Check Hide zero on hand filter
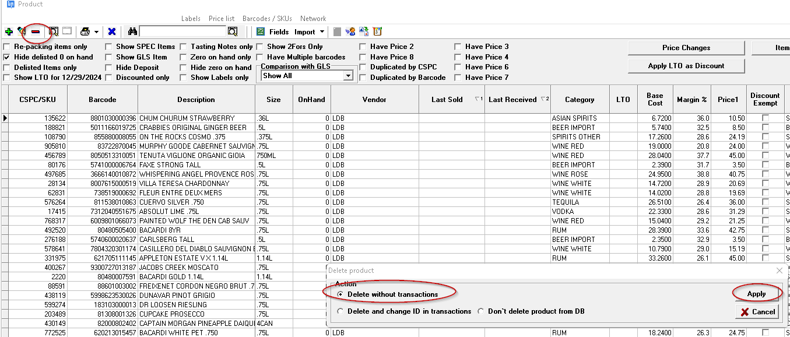The height and width of the screenshot is (337, 790). point(183,68)
